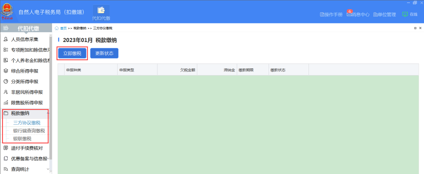This screenshot has width=424, height=174.
Task: Click the 在线 online status indicator
Action: coord(410,14)
